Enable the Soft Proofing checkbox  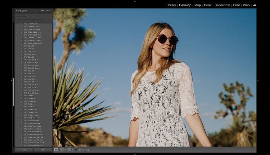click(x=76, y=150)
